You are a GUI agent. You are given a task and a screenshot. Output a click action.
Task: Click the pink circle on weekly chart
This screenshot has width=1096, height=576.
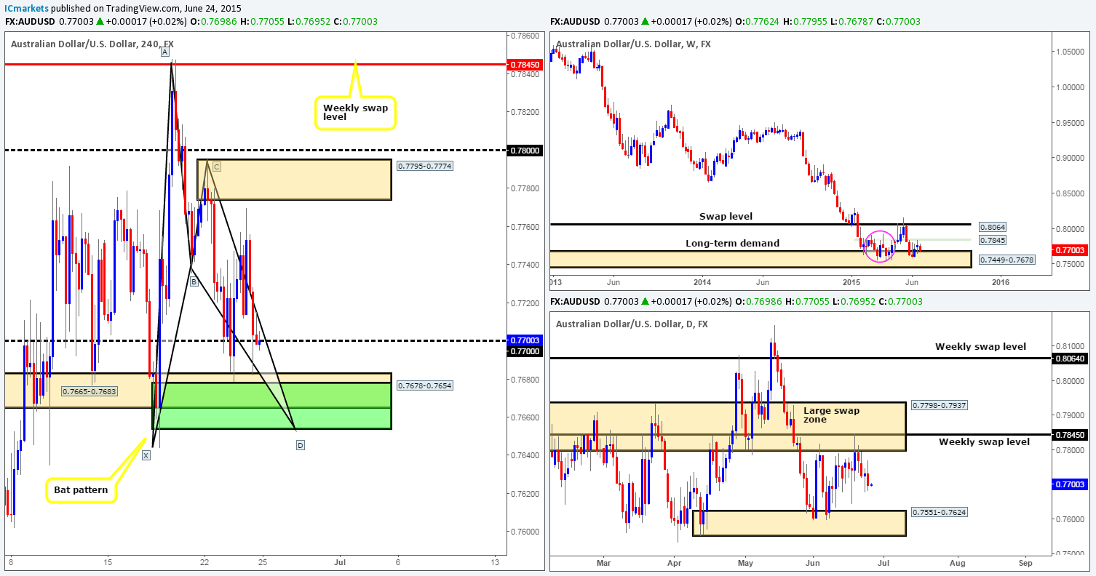880,245
